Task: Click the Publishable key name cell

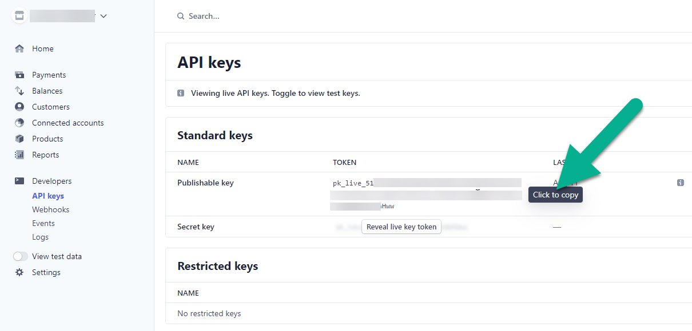Action: coord(206,183)
